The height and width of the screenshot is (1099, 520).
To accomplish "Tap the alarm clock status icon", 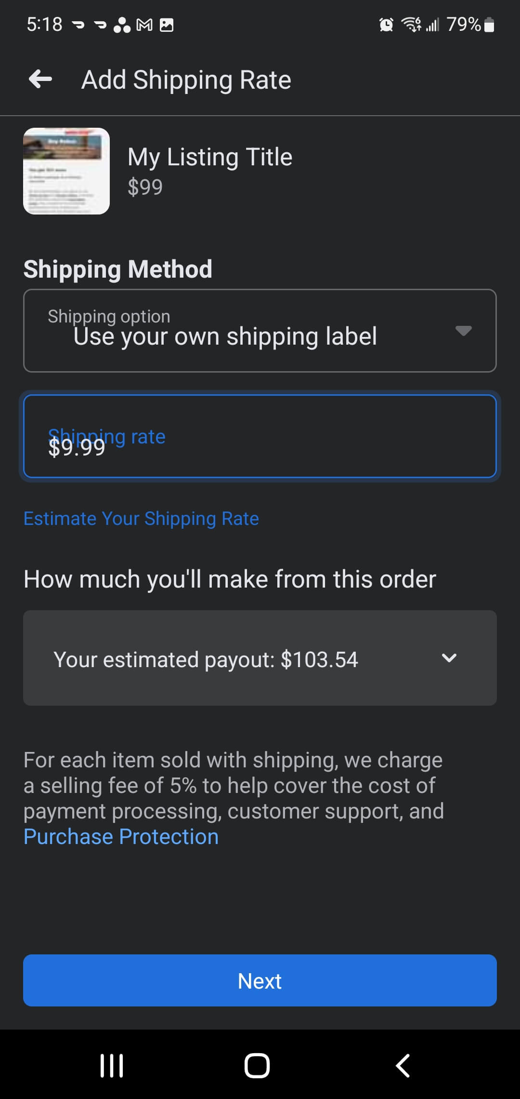I will pyautogui.click(x=386, y=24).
